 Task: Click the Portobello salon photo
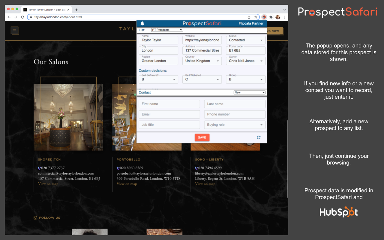pyautogui.click(x=124, y=117)
